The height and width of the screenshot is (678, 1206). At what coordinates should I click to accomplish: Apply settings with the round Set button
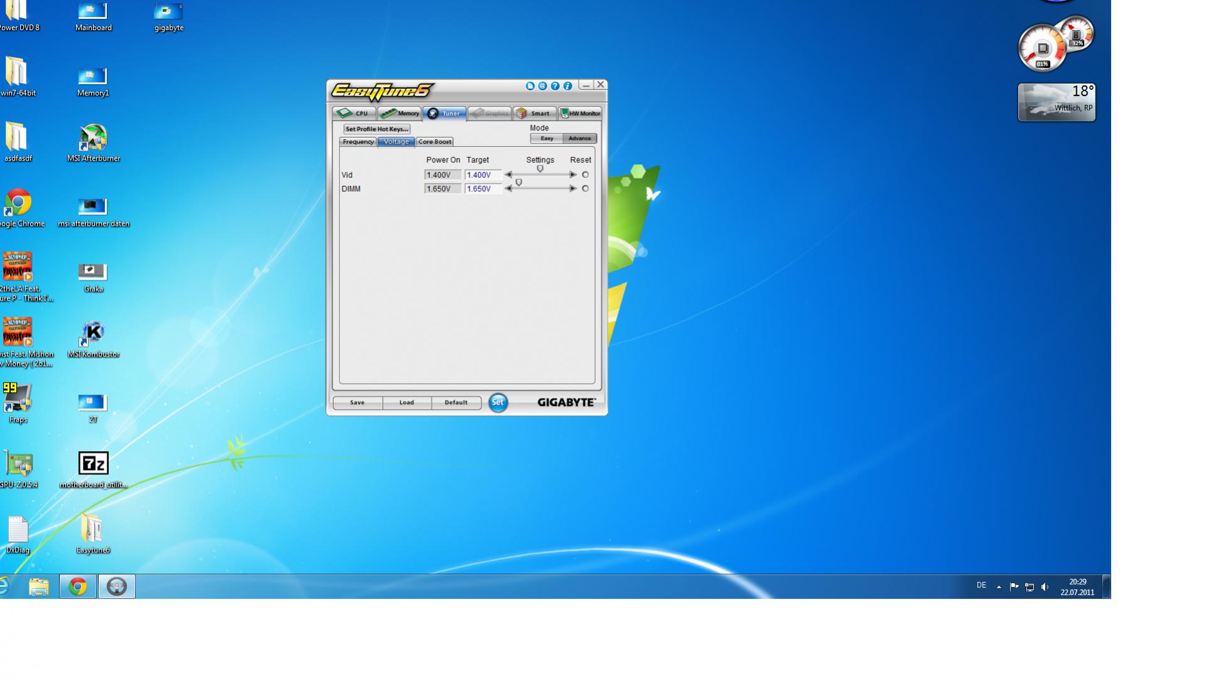[498, 403]
